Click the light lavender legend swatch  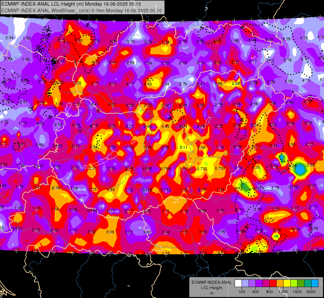[245, 283]
